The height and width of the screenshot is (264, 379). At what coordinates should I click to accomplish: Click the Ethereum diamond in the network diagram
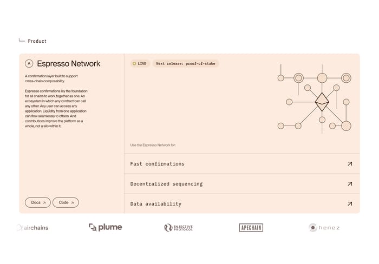coord(322,102)
